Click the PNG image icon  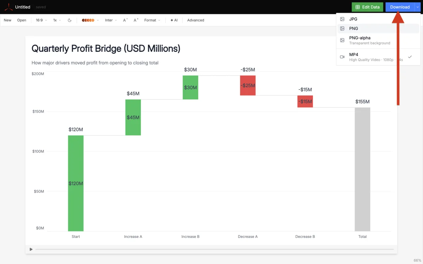coord(342,29)
